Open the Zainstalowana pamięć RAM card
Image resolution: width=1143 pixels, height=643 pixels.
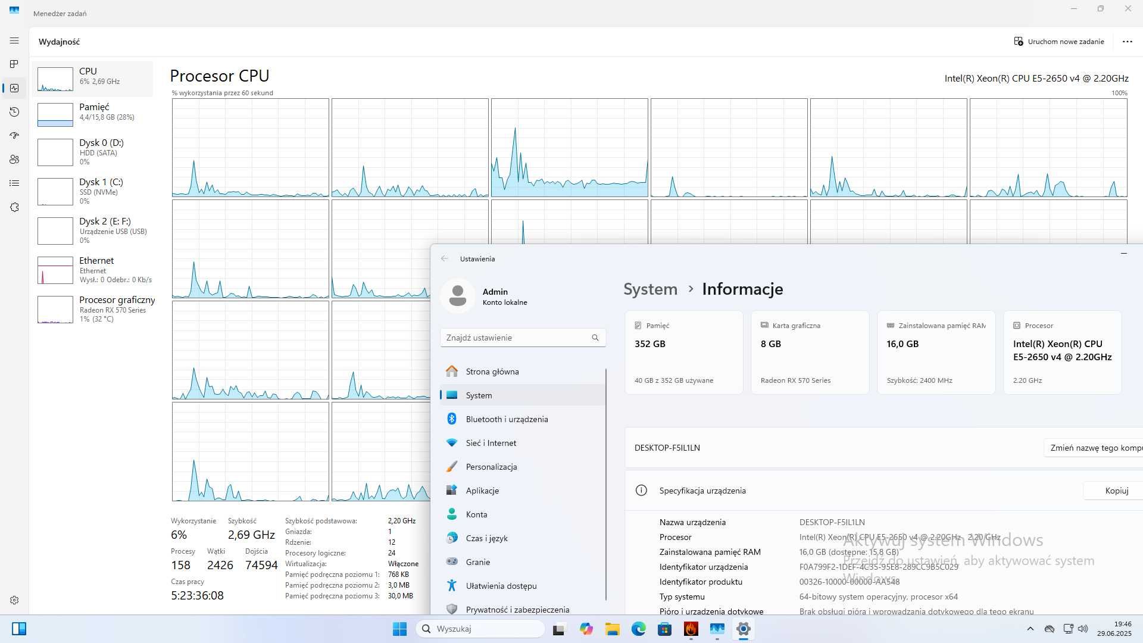(936, 352)
